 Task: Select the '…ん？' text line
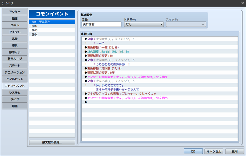(160, 43)
